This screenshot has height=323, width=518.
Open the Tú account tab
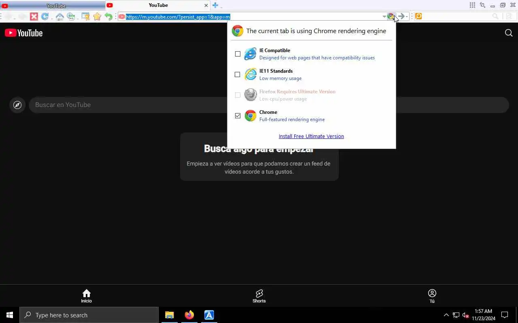[x=432, y=296]
